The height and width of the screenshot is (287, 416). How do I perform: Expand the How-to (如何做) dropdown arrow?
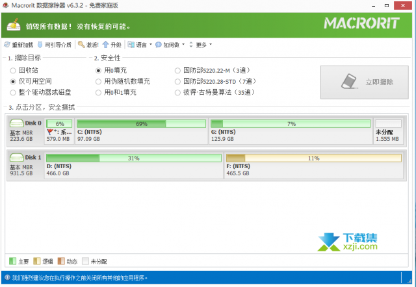click(x=183, y=44)
